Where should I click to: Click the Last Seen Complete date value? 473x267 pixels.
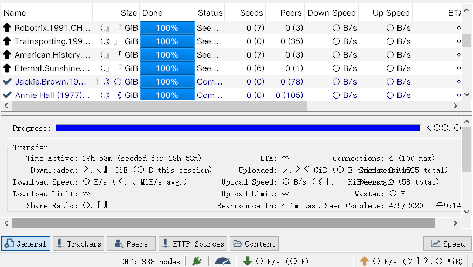pyautogui.click(x=425, y=206)
